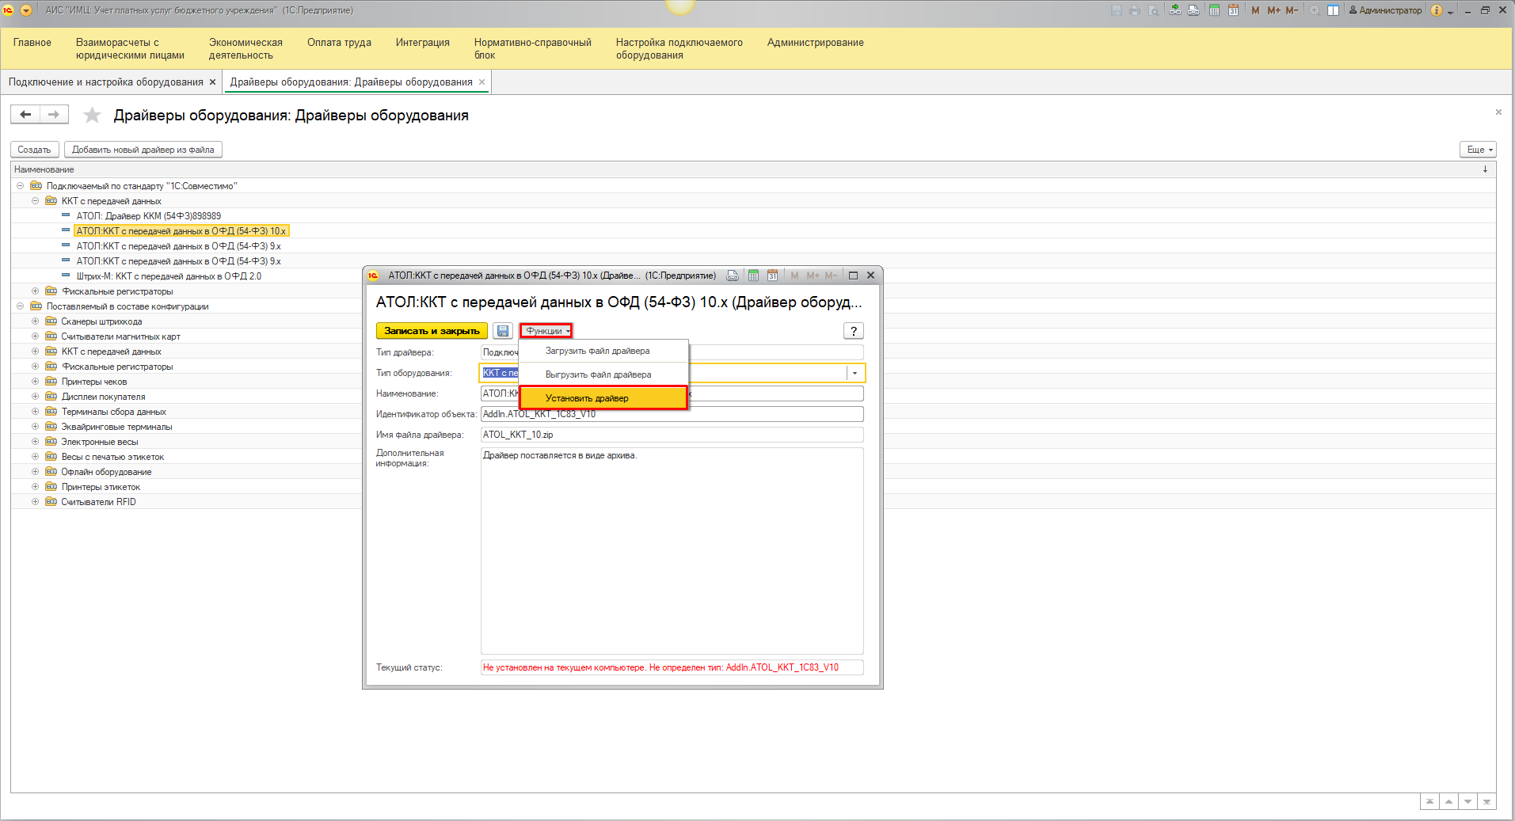The height and width of the screenshot is (821, 1515).
Task: Open the 'Тип оборудования' dropdown arrow
Action: point(855,373)
